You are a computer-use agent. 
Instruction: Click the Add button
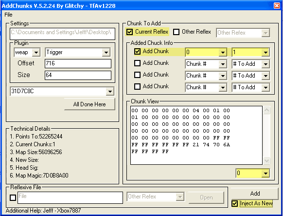pyautogui.click(x=255, y=194)
